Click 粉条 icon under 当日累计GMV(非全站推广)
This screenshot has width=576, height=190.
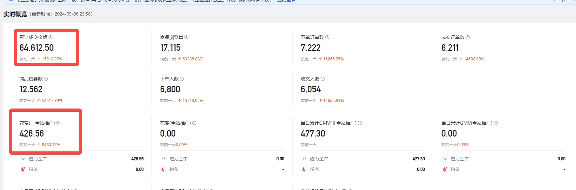[x=304, y=169]
